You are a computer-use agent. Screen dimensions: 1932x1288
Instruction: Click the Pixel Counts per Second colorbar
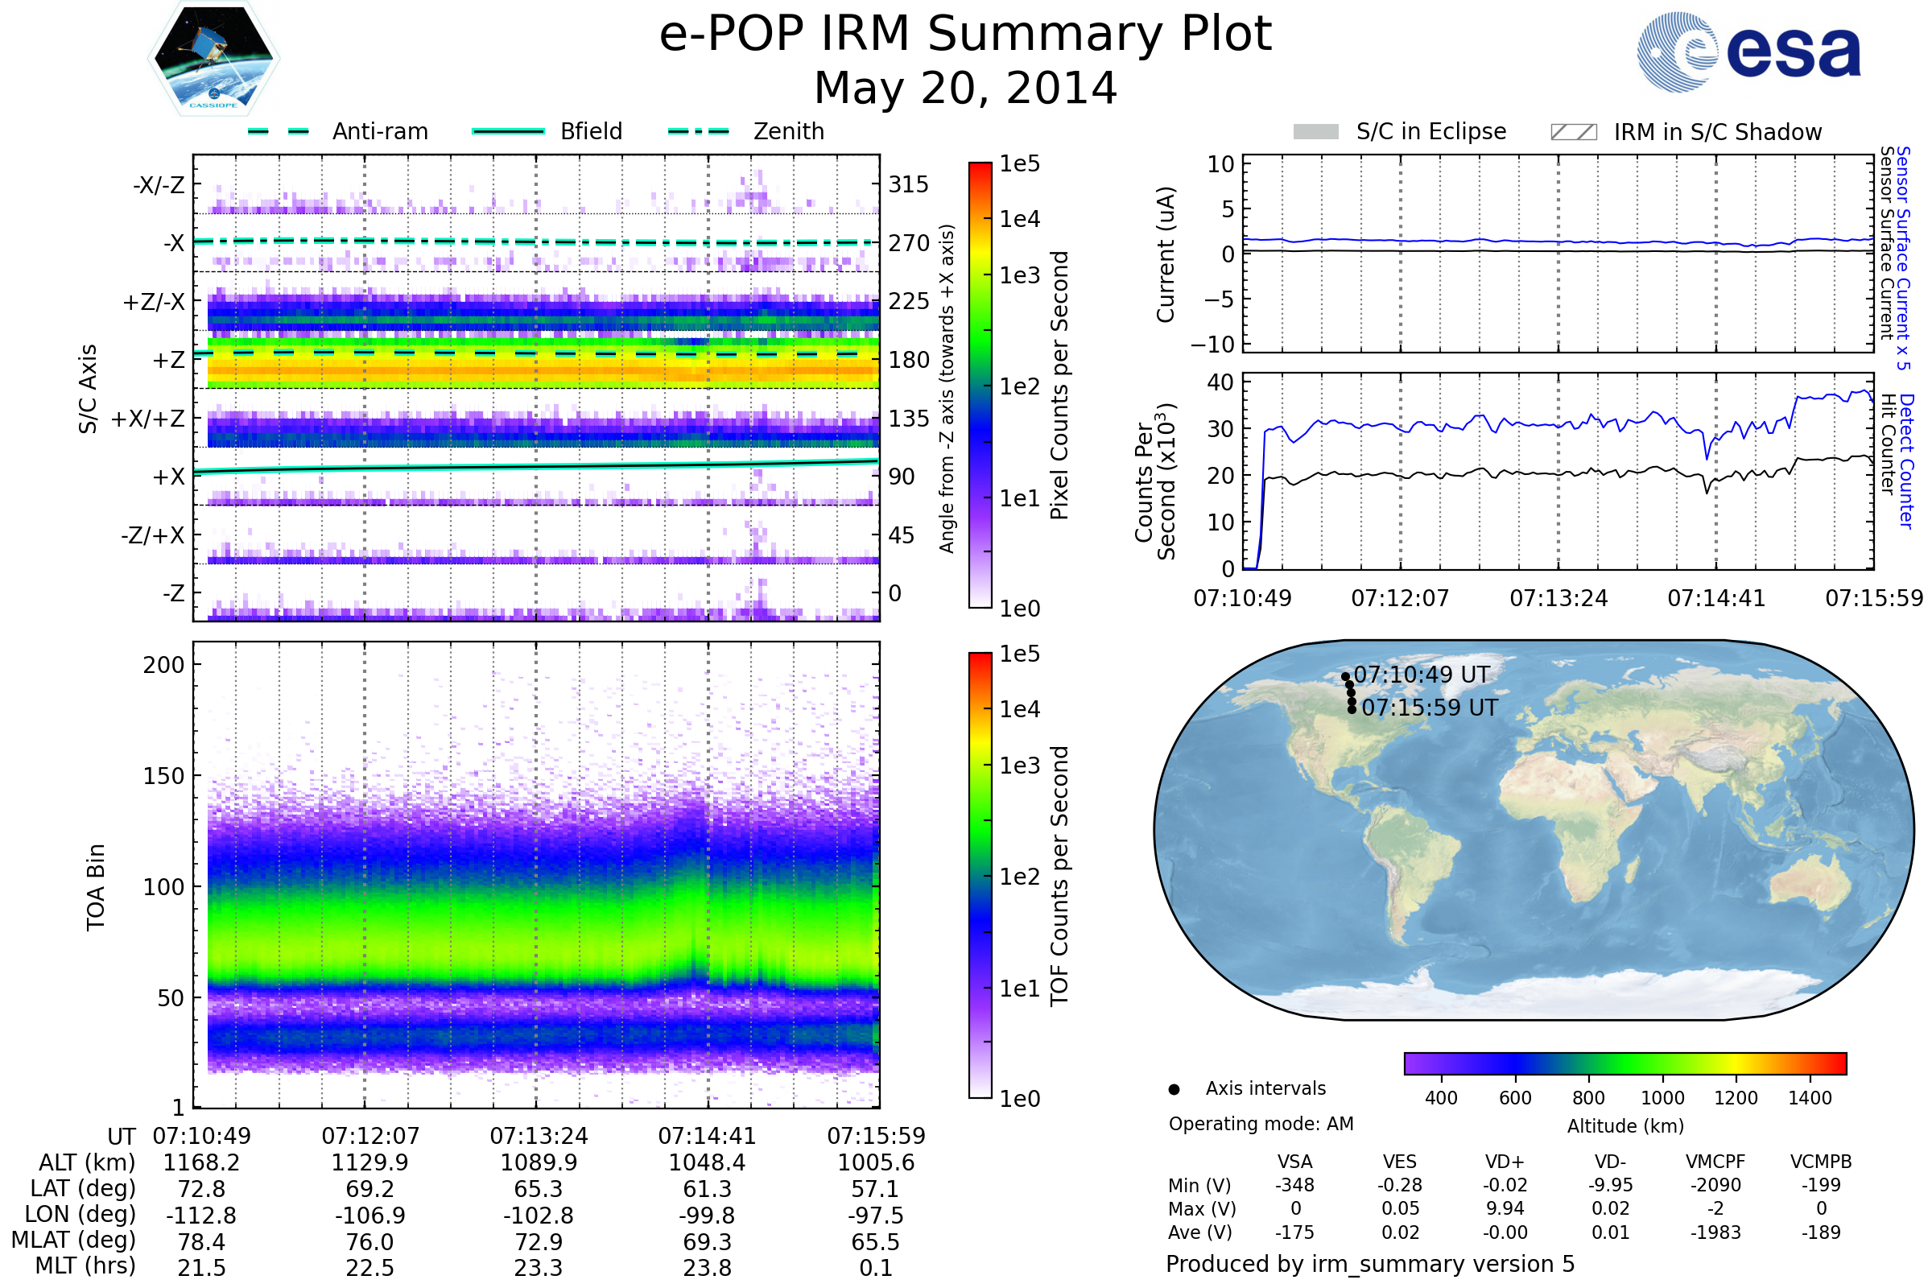[x=980, y=385]
